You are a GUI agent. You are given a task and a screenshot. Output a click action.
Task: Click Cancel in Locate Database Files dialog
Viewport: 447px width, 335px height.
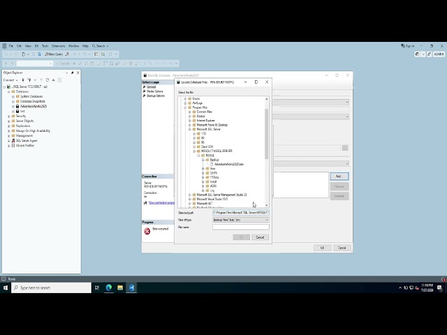click(x=260, y=237)
